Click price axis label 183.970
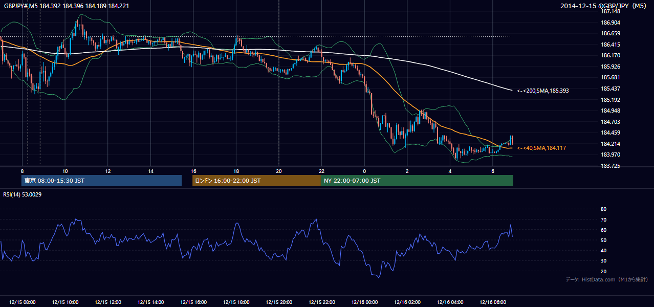Screen dimensions: 654x307 [x=610, y=155]
